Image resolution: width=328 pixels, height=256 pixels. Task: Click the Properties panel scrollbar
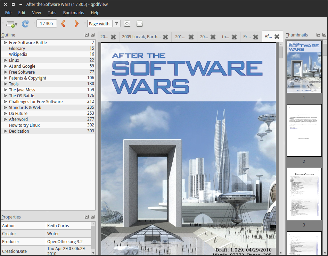(x=93, y=238)
